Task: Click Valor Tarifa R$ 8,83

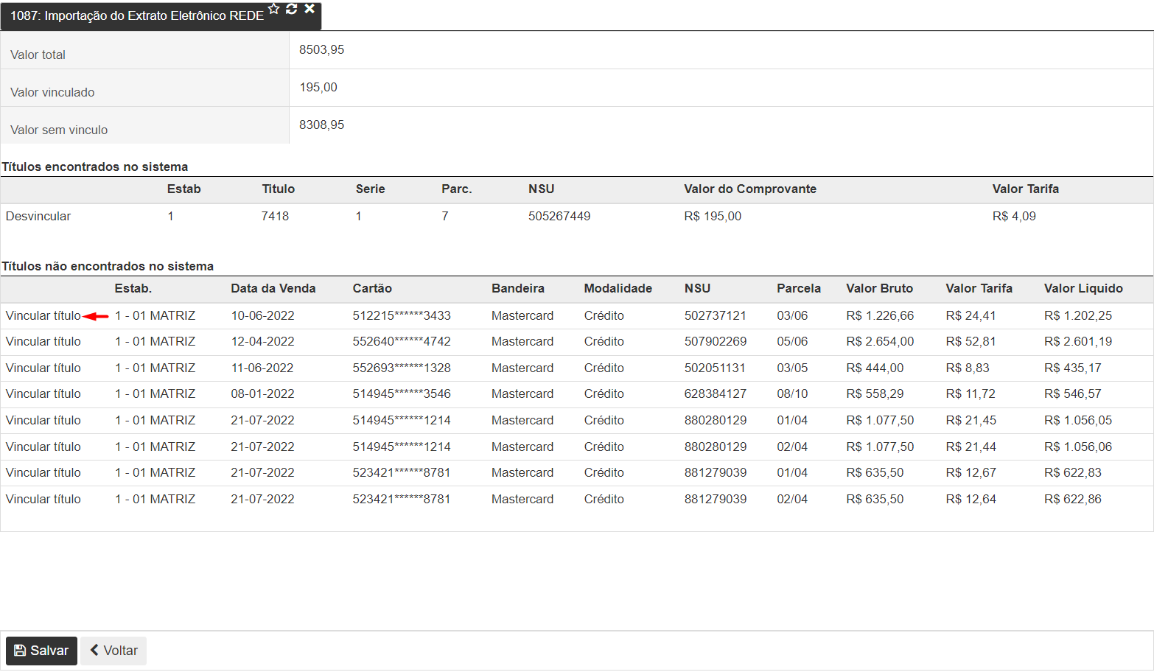Action: [x=968, y=368]
